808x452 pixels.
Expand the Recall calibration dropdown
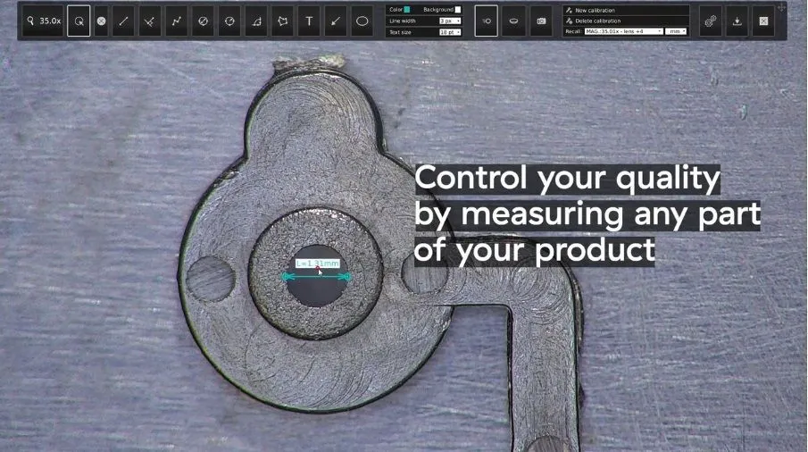(x=623, y=31)
